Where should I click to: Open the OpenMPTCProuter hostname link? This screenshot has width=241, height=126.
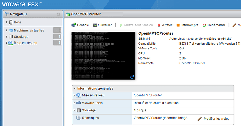[x=192, y=63]
